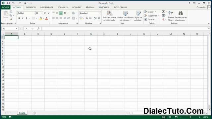Open the Name Box A1 dropdown arrow
Screen dimensions: 212x119
[x=17, y=29]
